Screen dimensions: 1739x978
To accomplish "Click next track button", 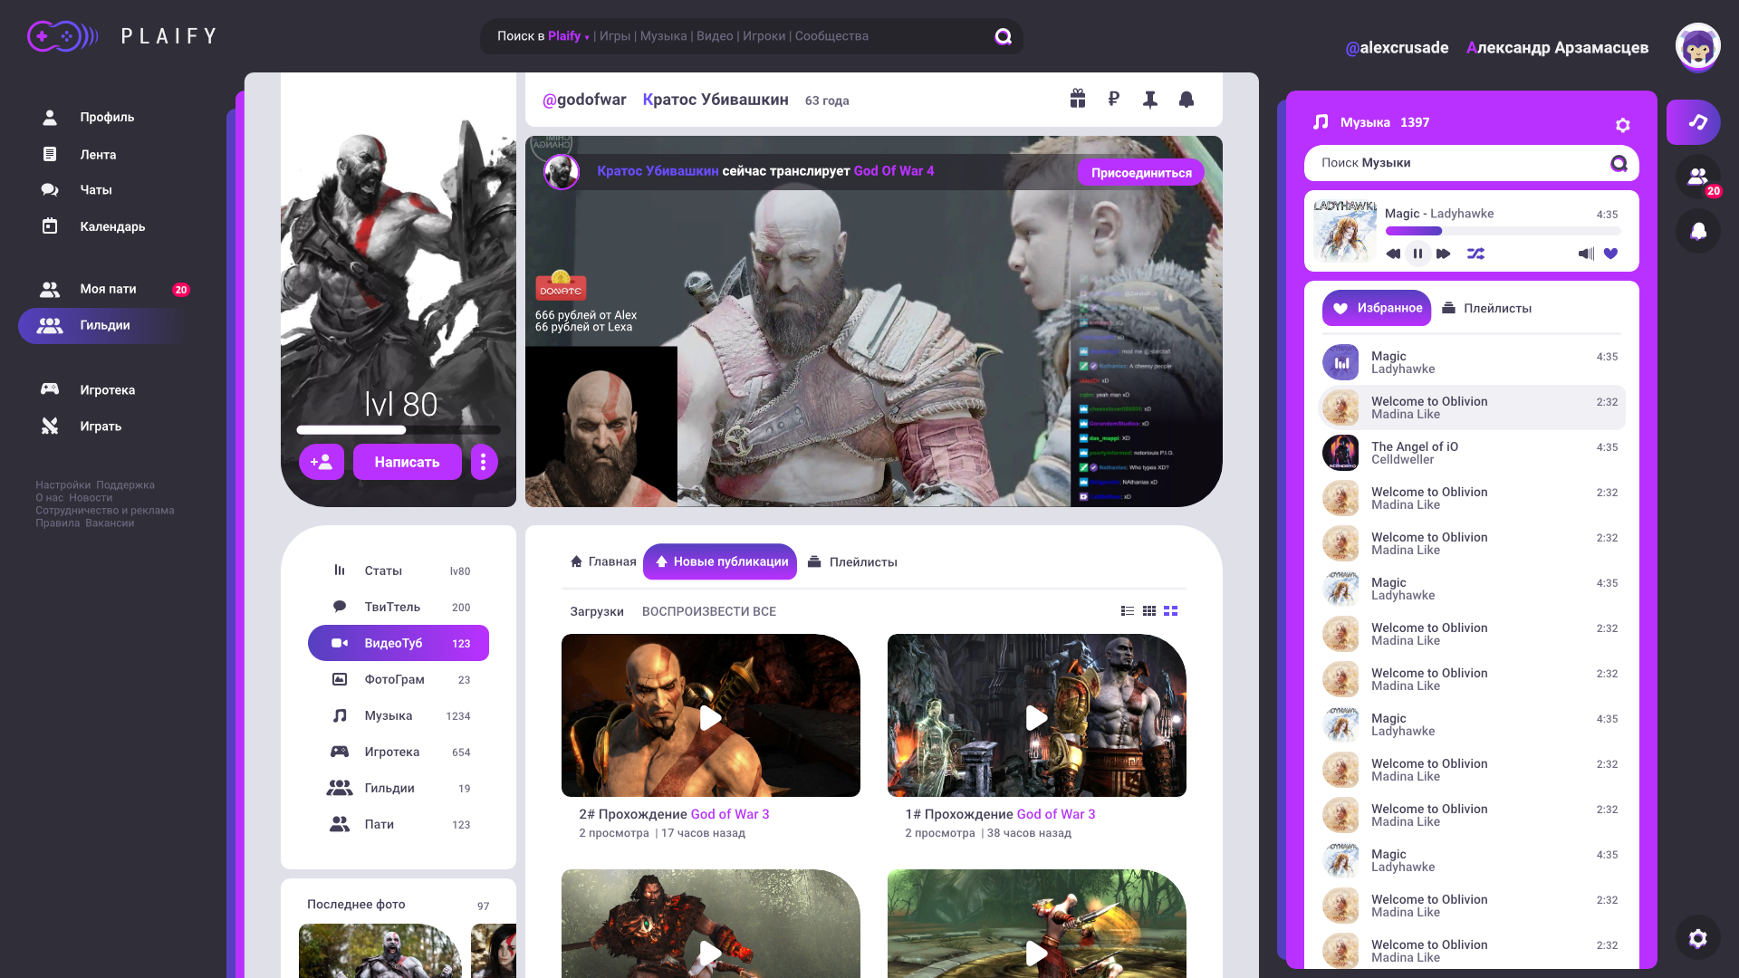I will click(1444, 254).
